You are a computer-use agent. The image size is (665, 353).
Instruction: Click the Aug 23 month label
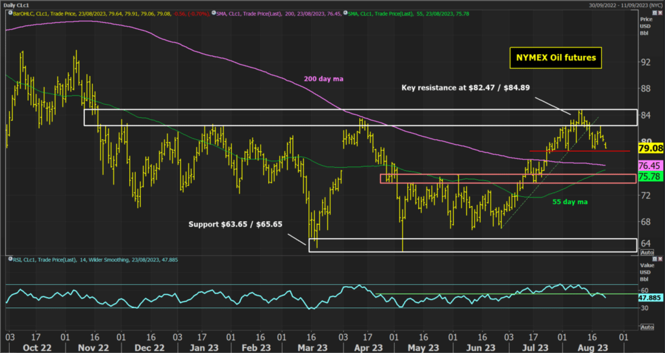click(594, 348)
